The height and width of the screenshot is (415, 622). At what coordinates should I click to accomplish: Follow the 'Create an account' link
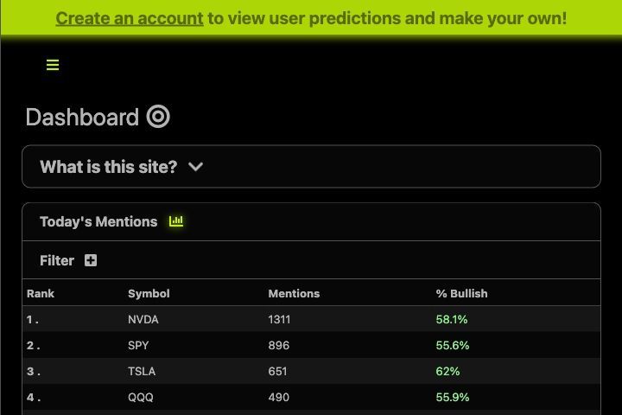click(130, 18)
